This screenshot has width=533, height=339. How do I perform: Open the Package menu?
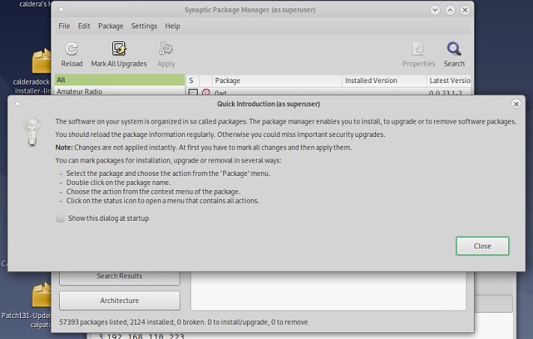tap(111, 25)
